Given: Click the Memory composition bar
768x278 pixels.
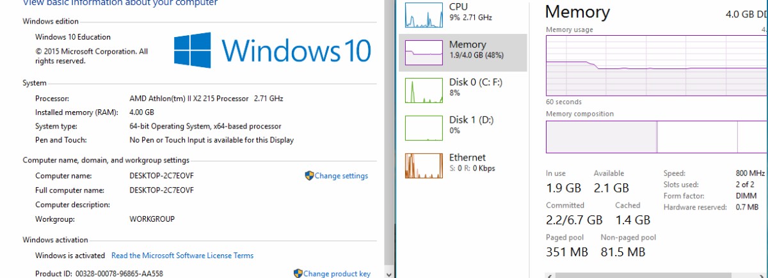Looking at the screenshot, I should click(x=656, y=137).
